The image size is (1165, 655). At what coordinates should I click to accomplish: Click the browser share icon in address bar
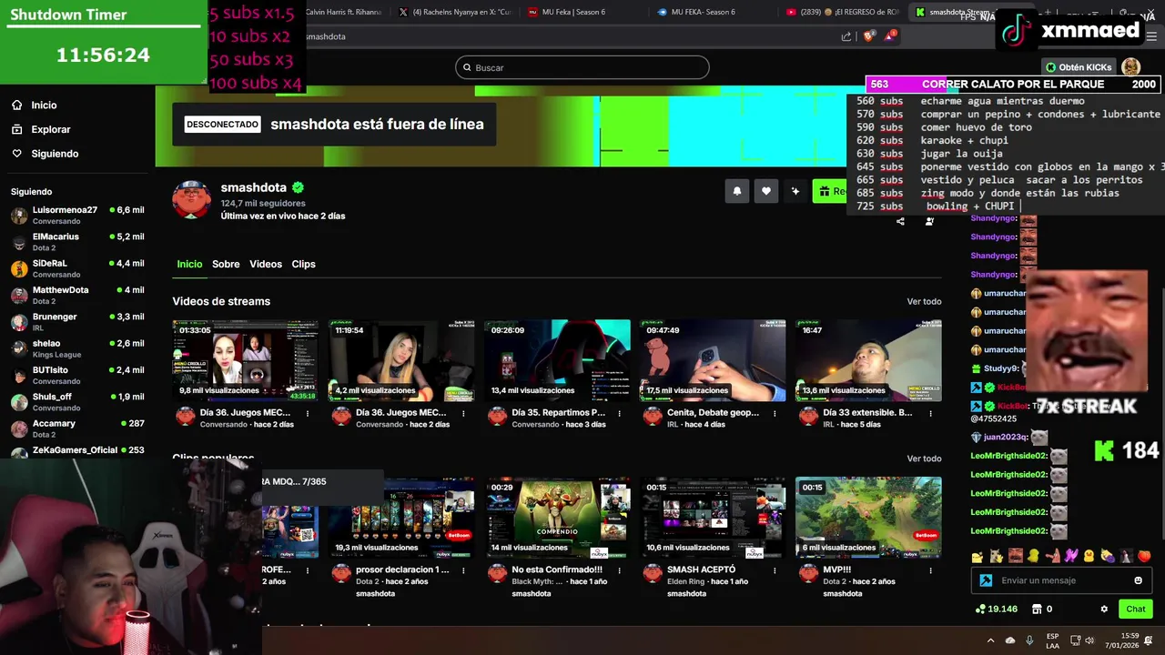(846, 36)
